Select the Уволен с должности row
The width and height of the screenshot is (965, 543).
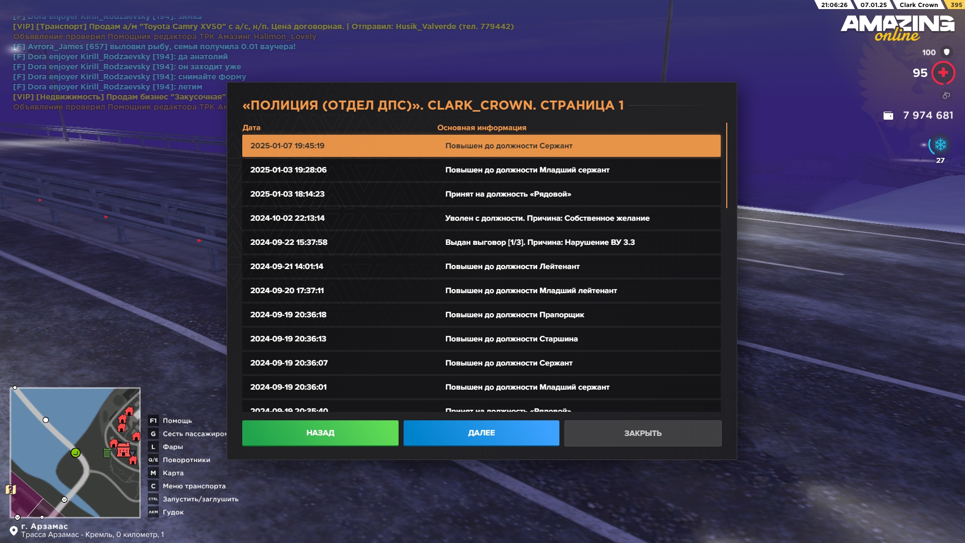pos(480,218)
